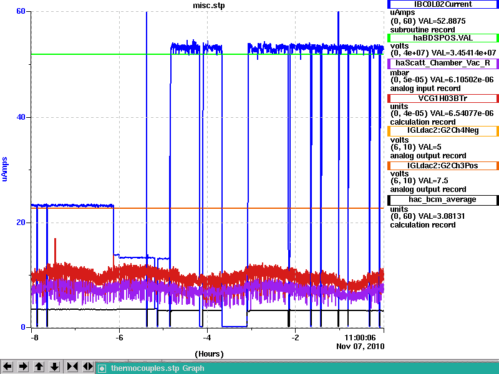499x374 pixels.
Task: Zoom in time axis with inward-pointing triangles
Action: tap(72, 367)
